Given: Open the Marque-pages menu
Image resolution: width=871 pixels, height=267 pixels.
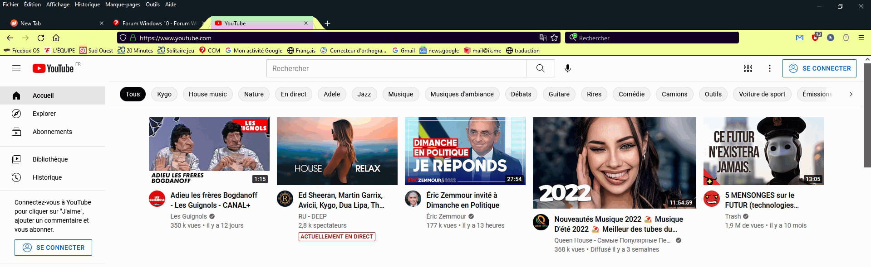Looking at the screenshot, I should (x=123, y=5).
